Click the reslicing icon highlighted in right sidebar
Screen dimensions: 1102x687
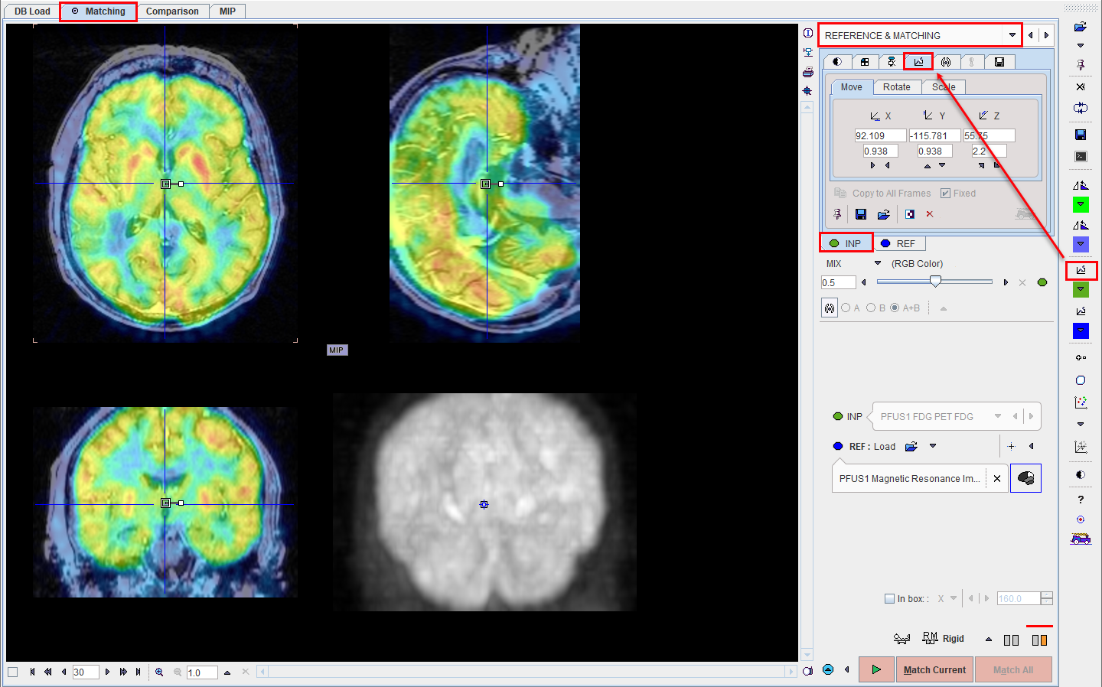1081,270
